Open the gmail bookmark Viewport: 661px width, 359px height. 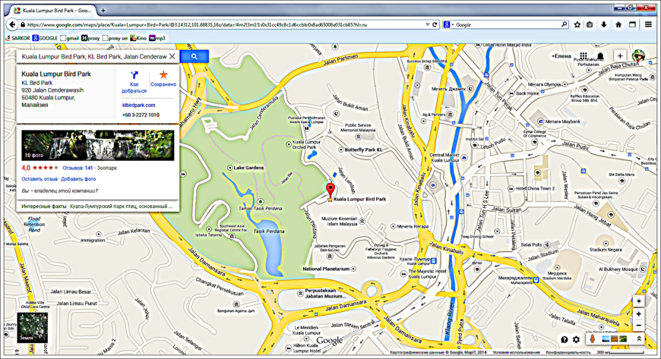pyautogui.click(x=70, y=38)
